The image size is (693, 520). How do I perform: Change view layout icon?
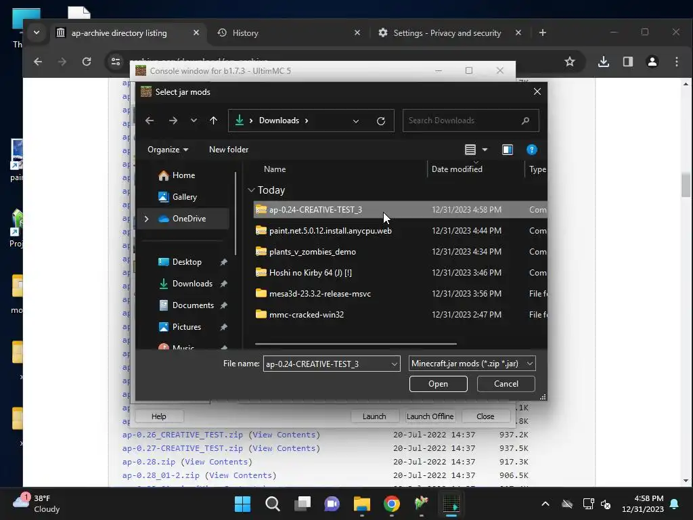(x=470, y=150)
